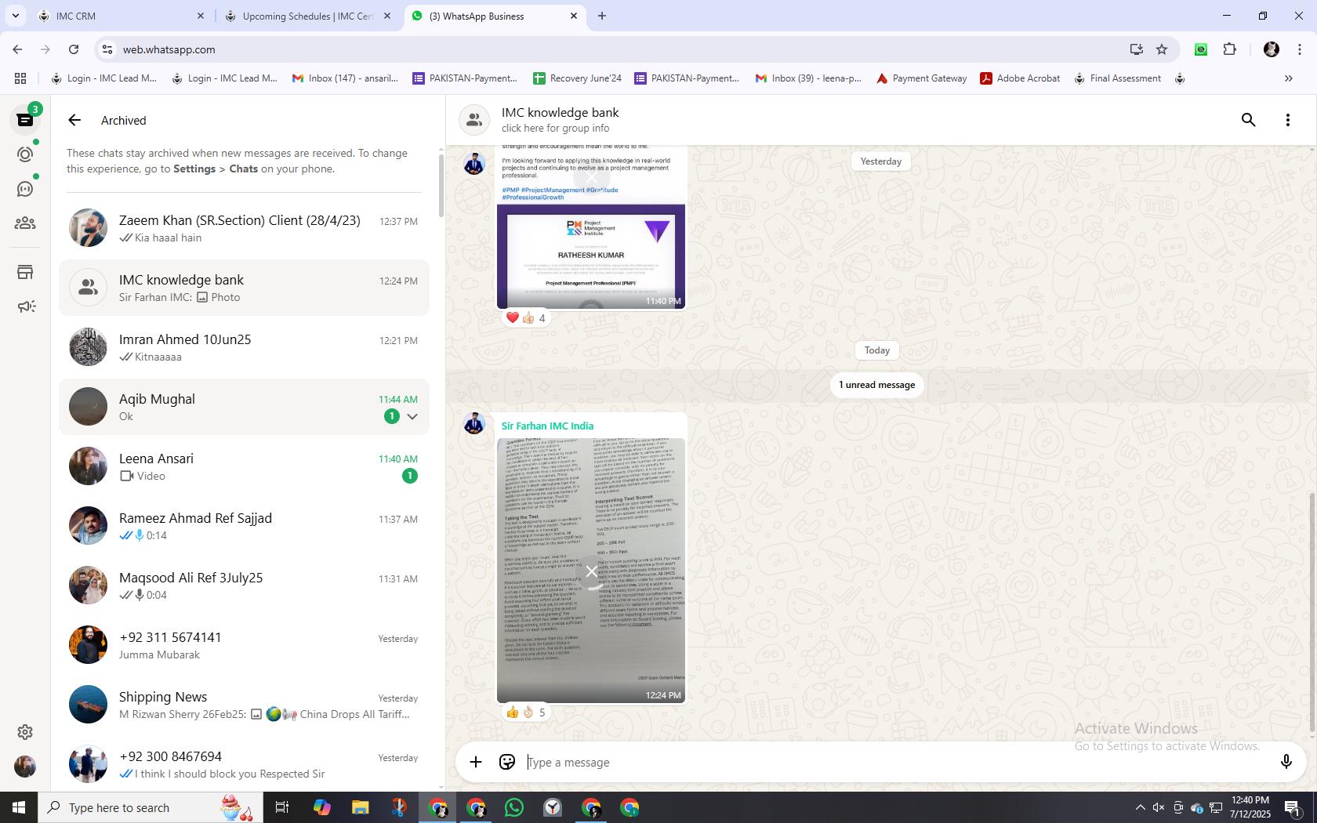Open the Channels icon in sidebar
Viewport: 1317px width, 823px height.
(25, 189)
